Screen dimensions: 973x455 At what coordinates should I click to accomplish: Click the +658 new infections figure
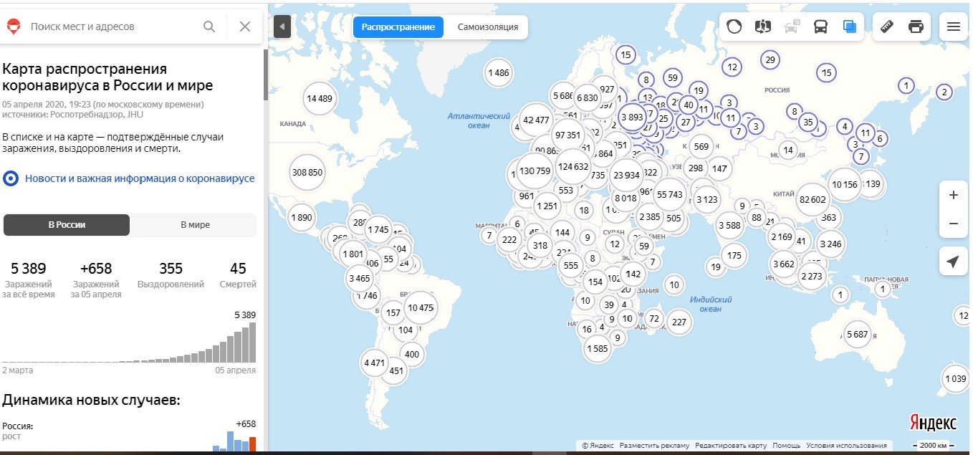(96, 269)
